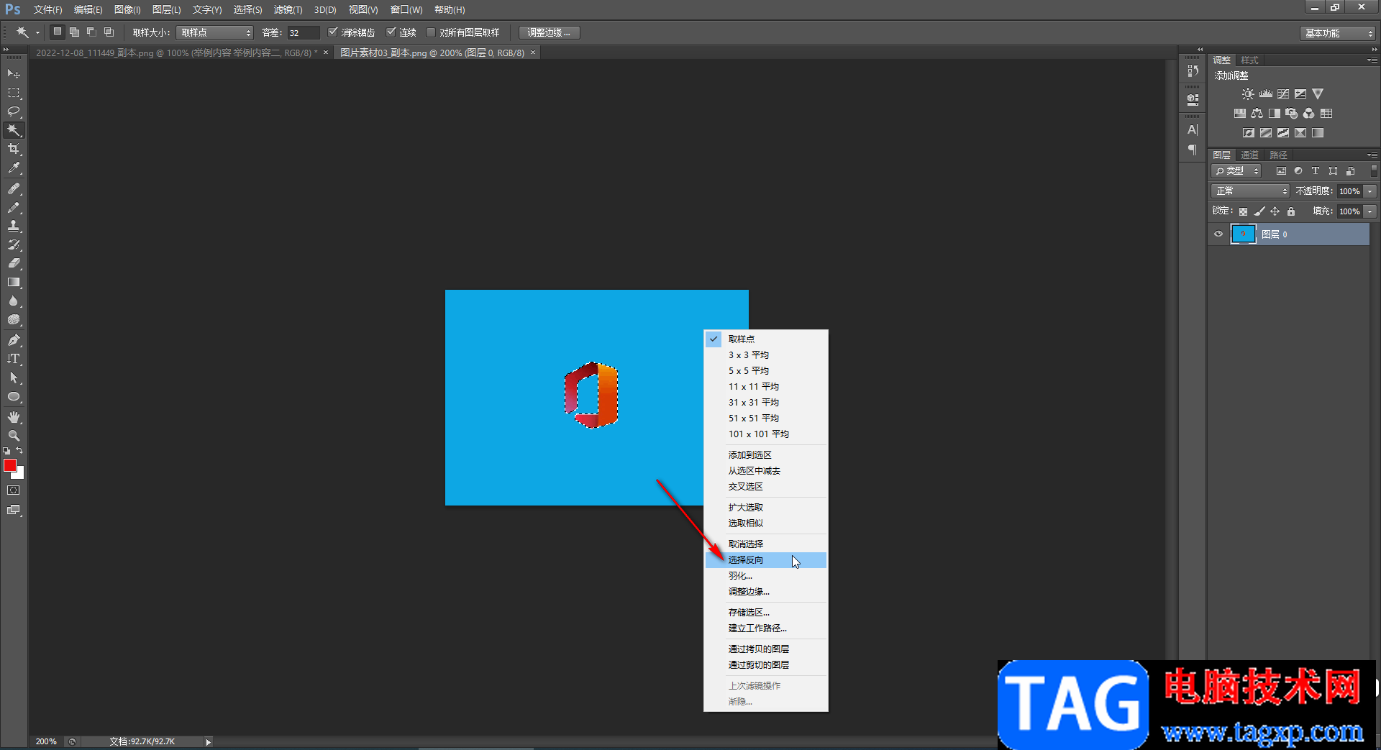Open the Paragraph panel icon
The image size is (1381, 750).
[1193, 150]
